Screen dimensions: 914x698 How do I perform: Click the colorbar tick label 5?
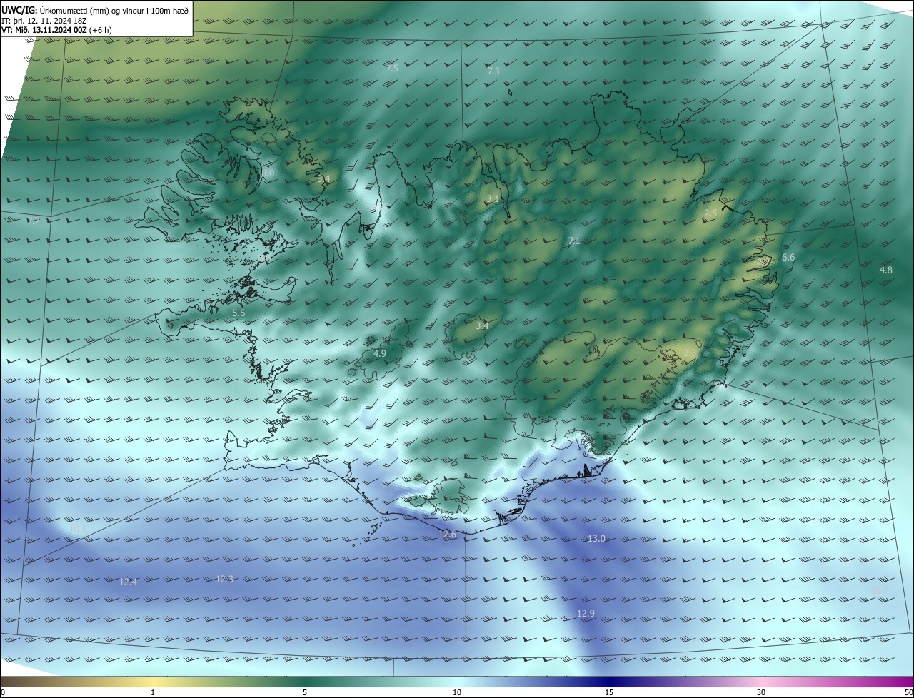[305, 692]
